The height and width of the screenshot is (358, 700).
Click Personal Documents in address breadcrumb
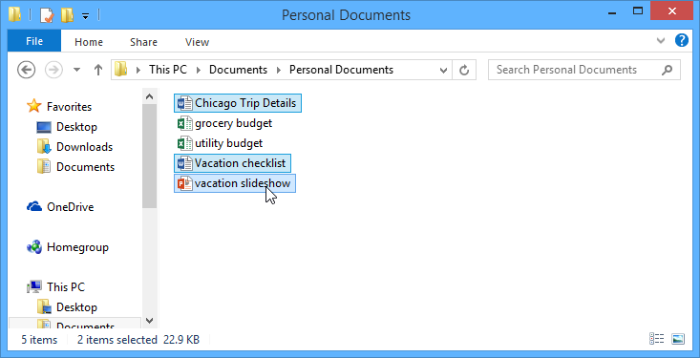[x=342, y=70]
